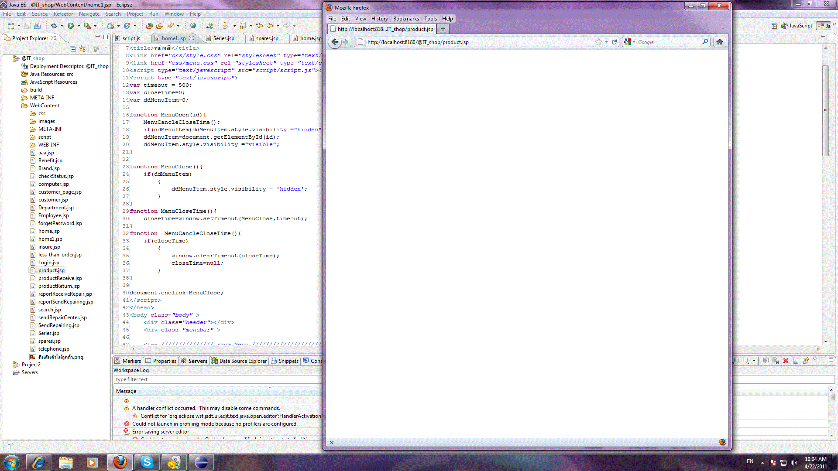Click the Snippets tab in bottom panel
The height and width of the screenshot is (471, 838).
click(x=288, y=361)
